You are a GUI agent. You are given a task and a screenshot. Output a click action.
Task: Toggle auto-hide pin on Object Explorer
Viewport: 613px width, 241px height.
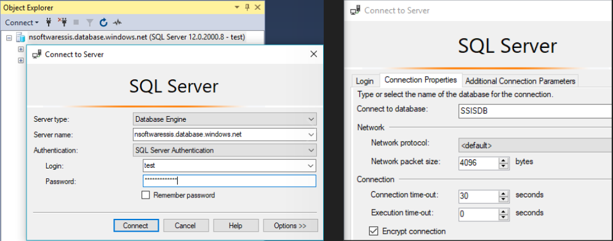coord(247,7)
